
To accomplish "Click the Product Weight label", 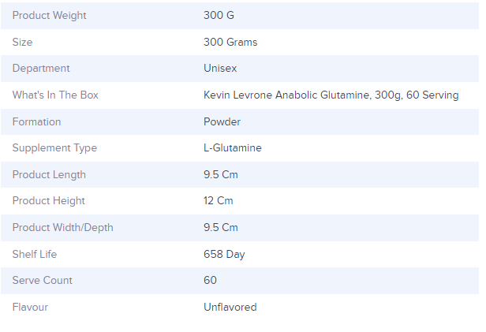I will click(x=49, y=16).
